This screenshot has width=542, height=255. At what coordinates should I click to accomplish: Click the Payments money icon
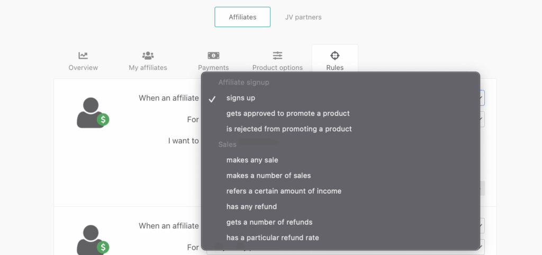click(x=213, y=56)
